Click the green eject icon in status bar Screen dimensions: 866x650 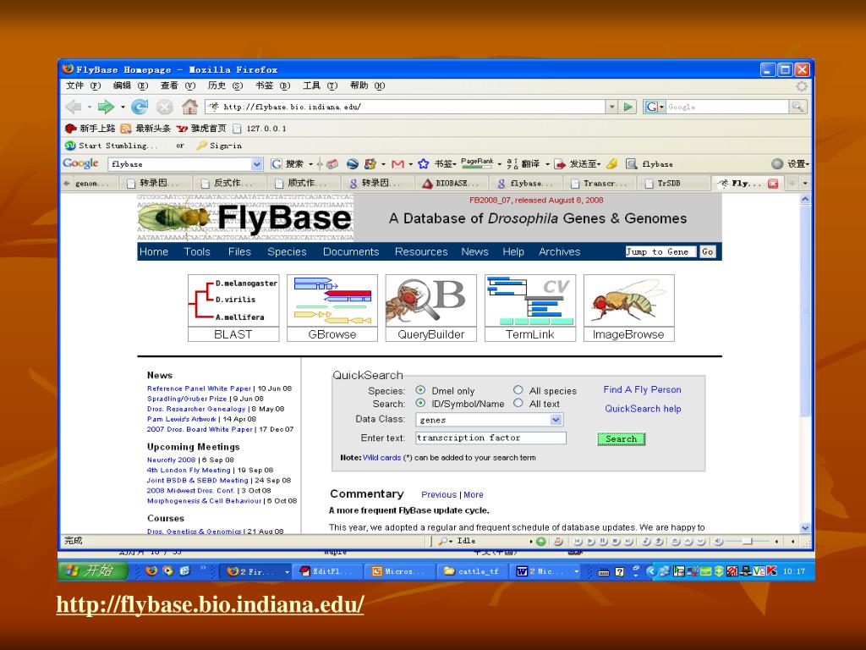540,542
